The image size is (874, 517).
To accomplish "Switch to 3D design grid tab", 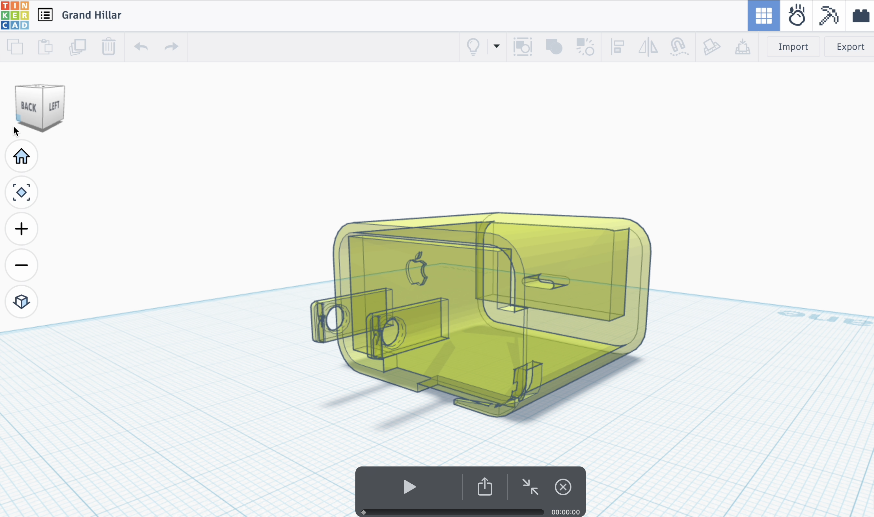I will tap(764, 16).
